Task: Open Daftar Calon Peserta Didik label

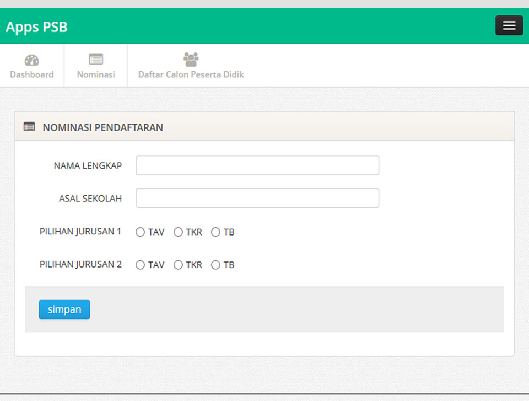Action: tap(191, 74)
